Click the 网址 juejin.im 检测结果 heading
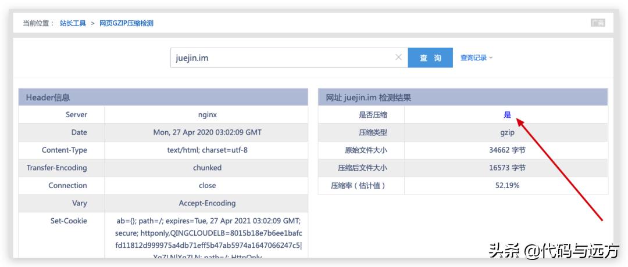The width and height of the screenshot is (628, 267). (x=369, y=97)
